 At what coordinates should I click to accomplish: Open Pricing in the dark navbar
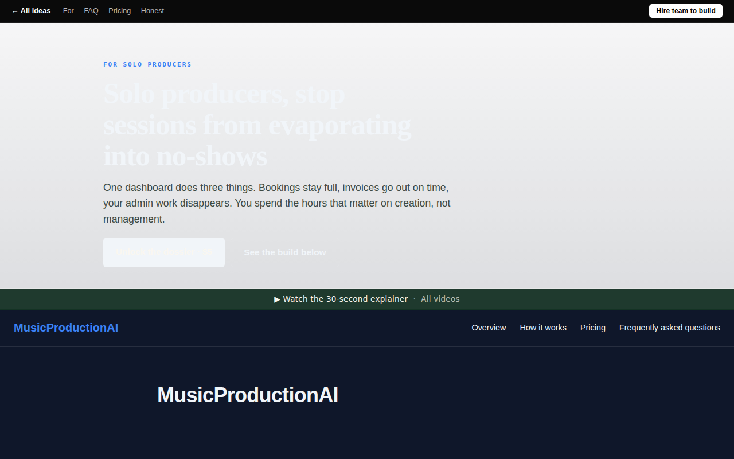pos(593,328)
